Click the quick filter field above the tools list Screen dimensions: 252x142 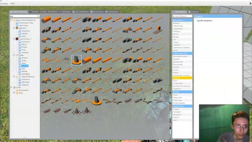pos(182,16)
